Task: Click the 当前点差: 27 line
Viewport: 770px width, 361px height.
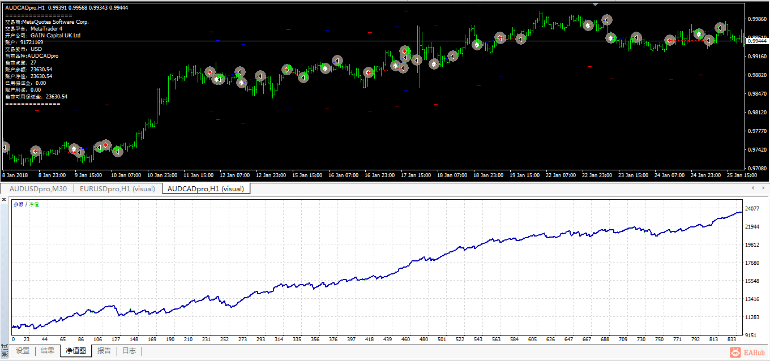Action: [21, 63]
